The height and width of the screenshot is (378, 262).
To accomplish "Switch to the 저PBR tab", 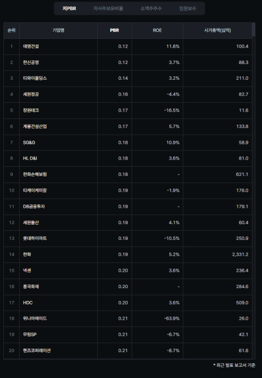I will tap(69, 8).
